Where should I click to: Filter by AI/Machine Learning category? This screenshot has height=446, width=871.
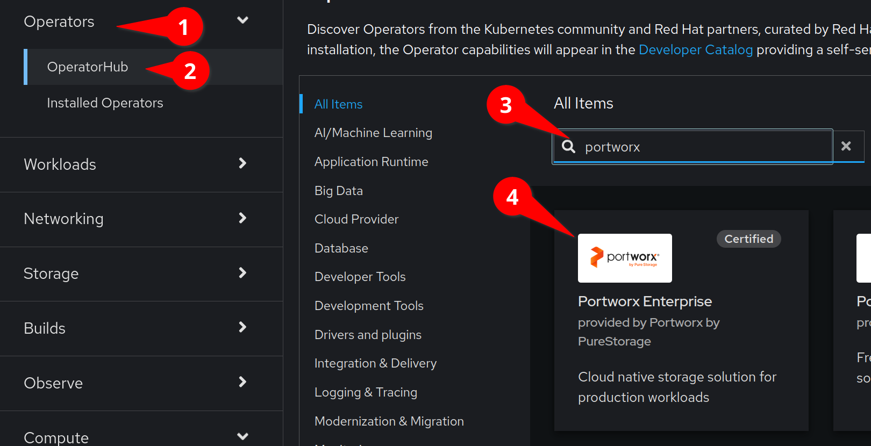click(x=373, y=133)
